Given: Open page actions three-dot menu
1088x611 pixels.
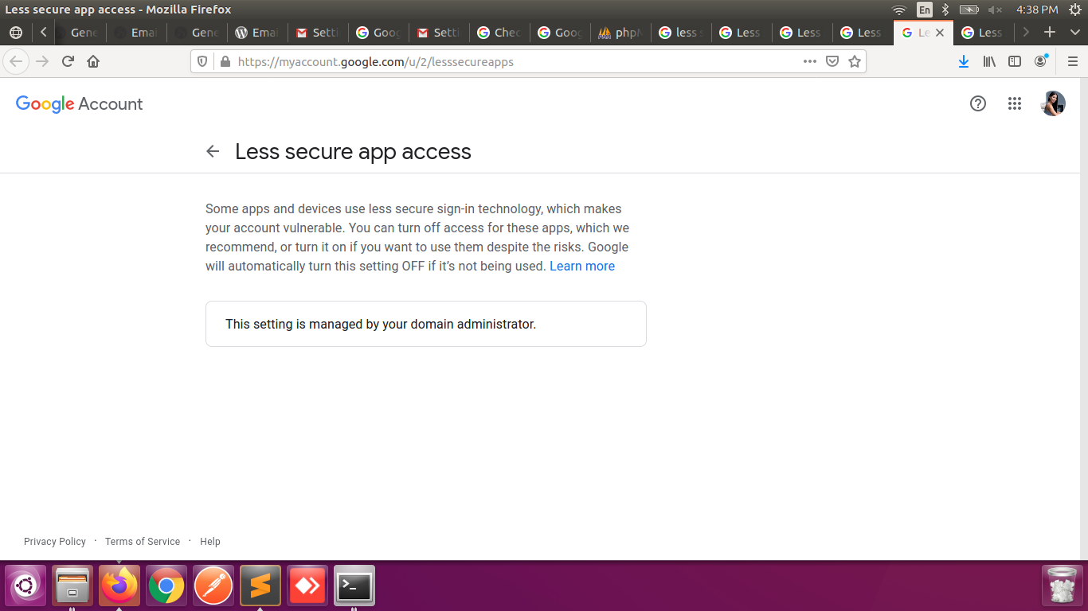Looking at the screenshot, I should (810, 61).
